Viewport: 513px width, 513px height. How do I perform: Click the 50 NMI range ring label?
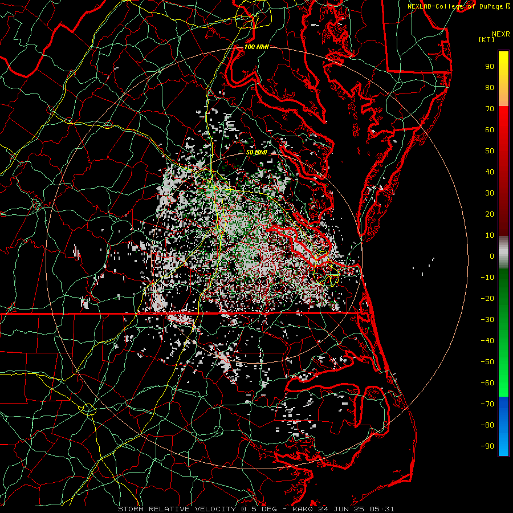pos(256,152)
